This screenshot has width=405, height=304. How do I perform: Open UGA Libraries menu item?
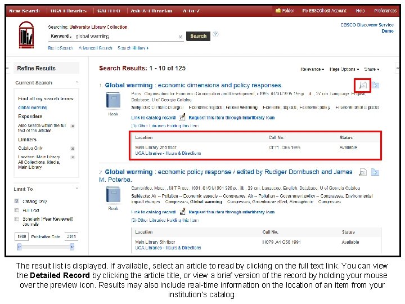tap(69, 11)
